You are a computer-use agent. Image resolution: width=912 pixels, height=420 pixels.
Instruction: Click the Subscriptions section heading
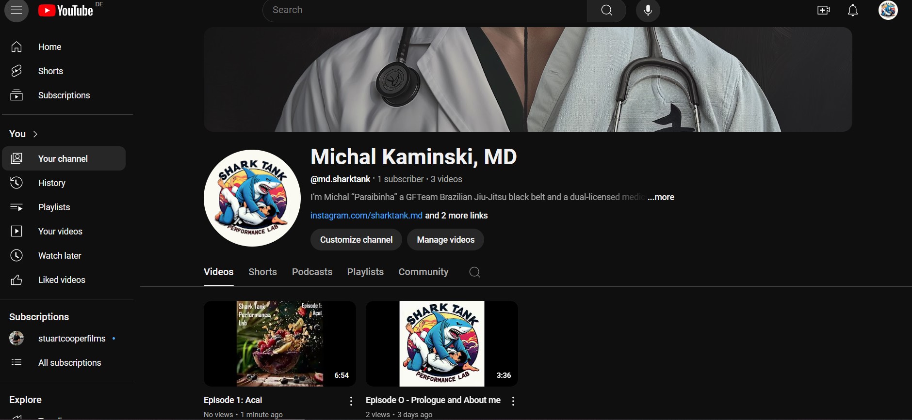pyautogui.click(x=39, y=317)
